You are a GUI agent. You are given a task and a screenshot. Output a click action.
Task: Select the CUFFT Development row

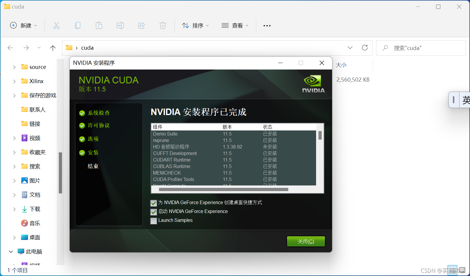(x=234, y=153)
